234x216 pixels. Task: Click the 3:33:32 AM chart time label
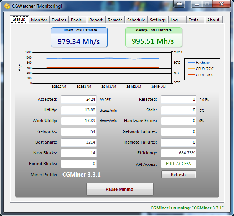(x=59, y=87)
